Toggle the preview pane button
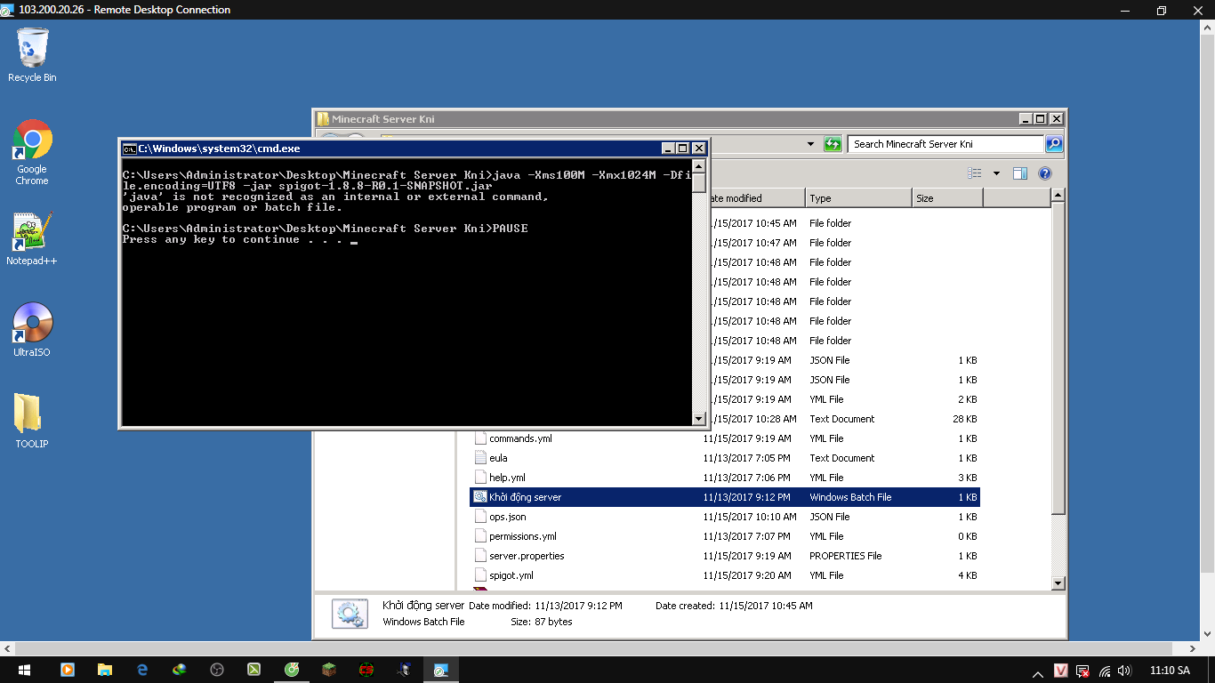Image resolution: width=1215 pixels, height=683 pixels. tap(1020, 173)
